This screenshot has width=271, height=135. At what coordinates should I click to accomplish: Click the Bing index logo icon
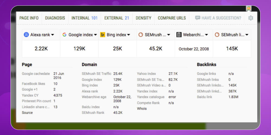tap(103, 35)
